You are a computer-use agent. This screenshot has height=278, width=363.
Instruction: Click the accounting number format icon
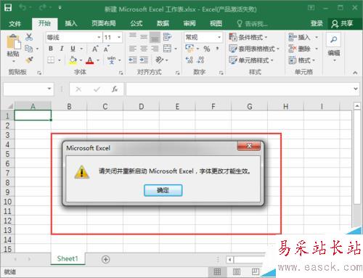[190, 49]
